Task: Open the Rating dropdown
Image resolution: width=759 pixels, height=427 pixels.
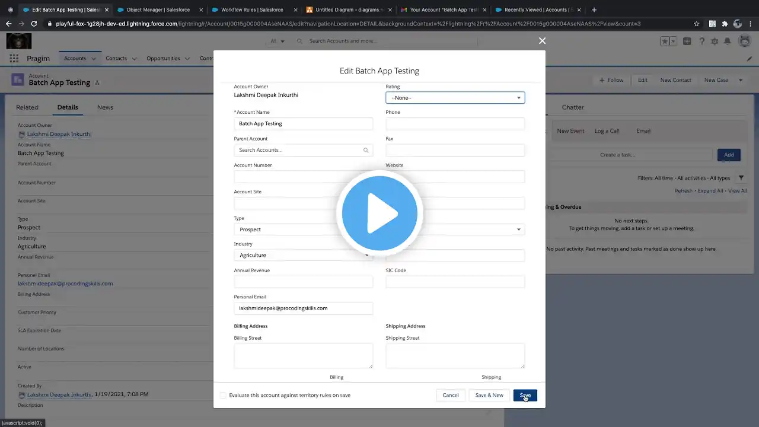Action: click(x=455, y=98)
